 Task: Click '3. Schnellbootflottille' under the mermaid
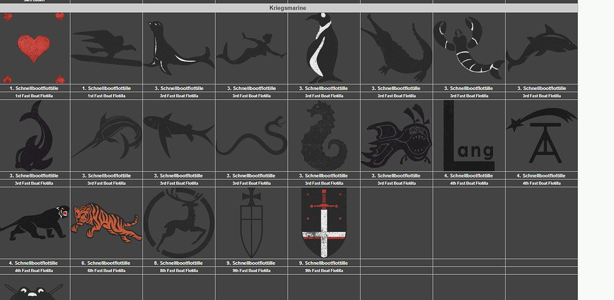click(251, 88)
